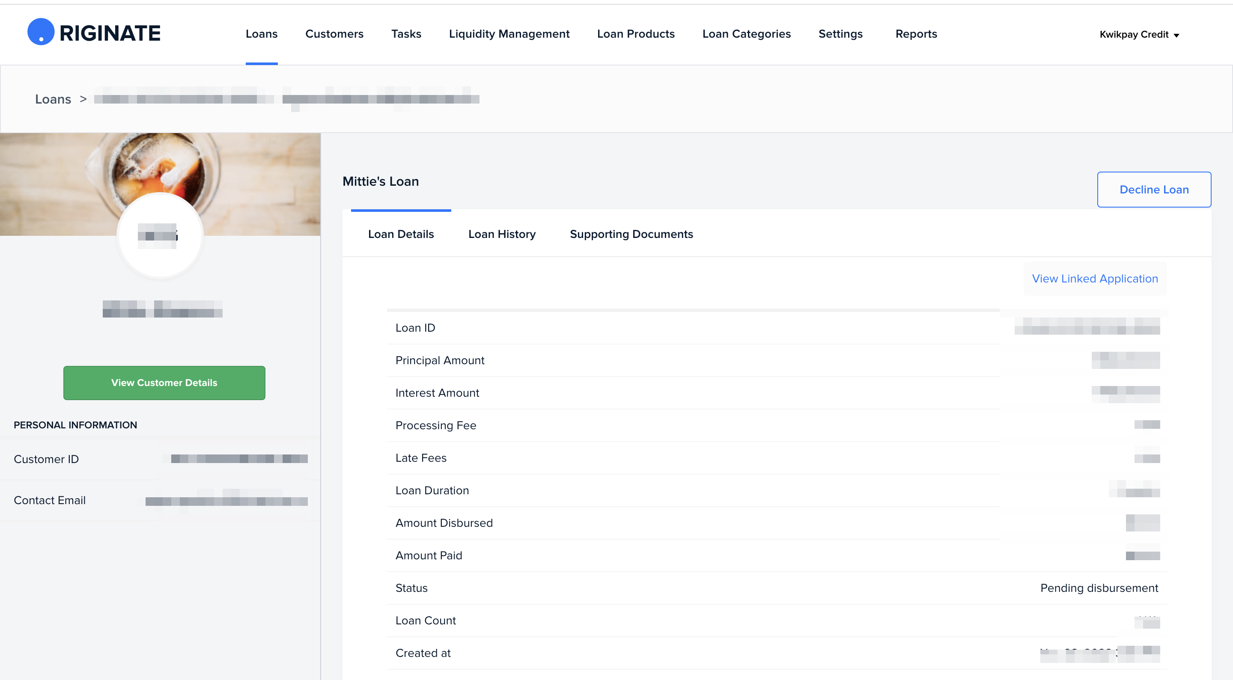Switch to the Supporting Documents tab
The image size is (1233, 680).
631,234
